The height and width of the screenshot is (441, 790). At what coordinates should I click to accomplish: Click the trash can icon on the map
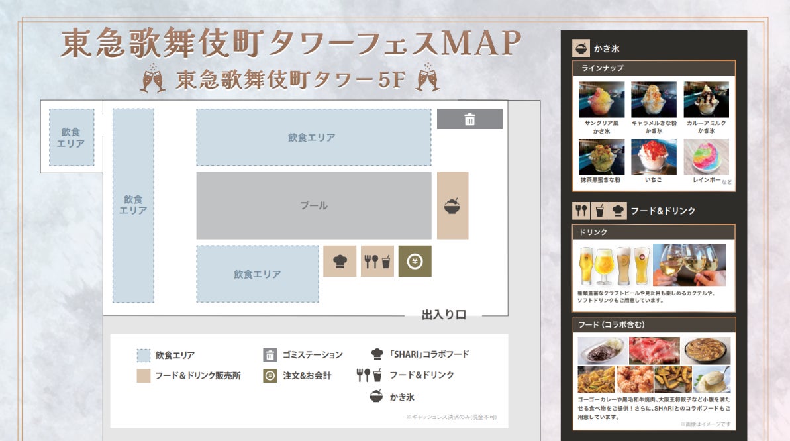pyautogui.click(x=469, y=119)
